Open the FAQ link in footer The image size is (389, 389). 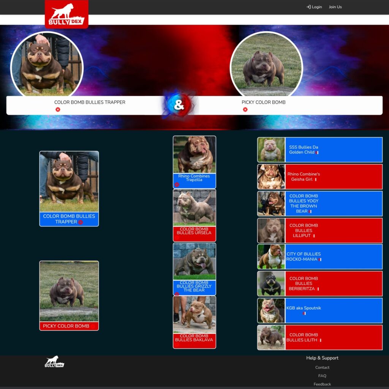(322, 376)
